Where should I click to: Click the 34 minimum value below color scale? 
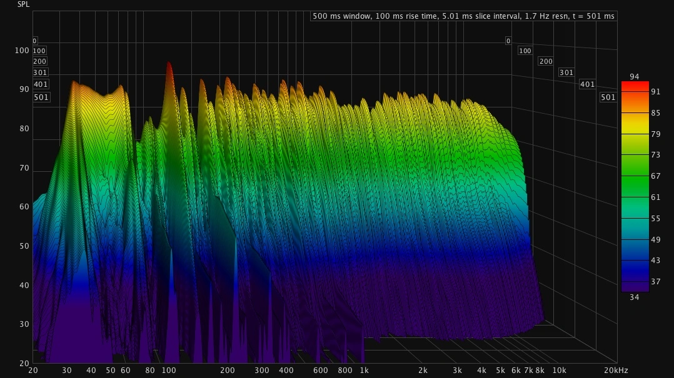(635, 297)
